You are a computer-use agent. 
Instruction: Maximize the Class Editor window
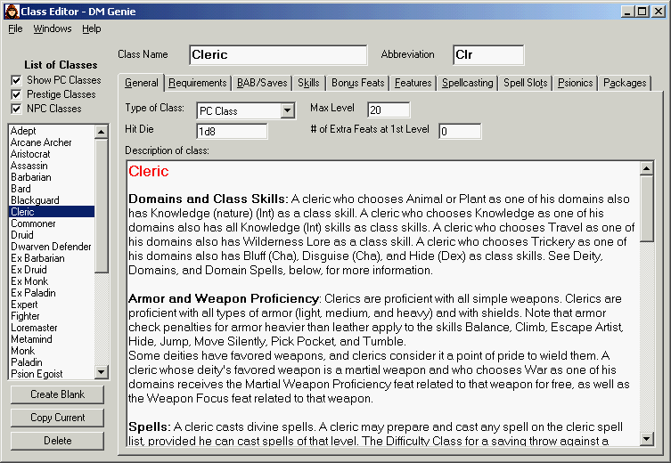[x=642, y=12]
